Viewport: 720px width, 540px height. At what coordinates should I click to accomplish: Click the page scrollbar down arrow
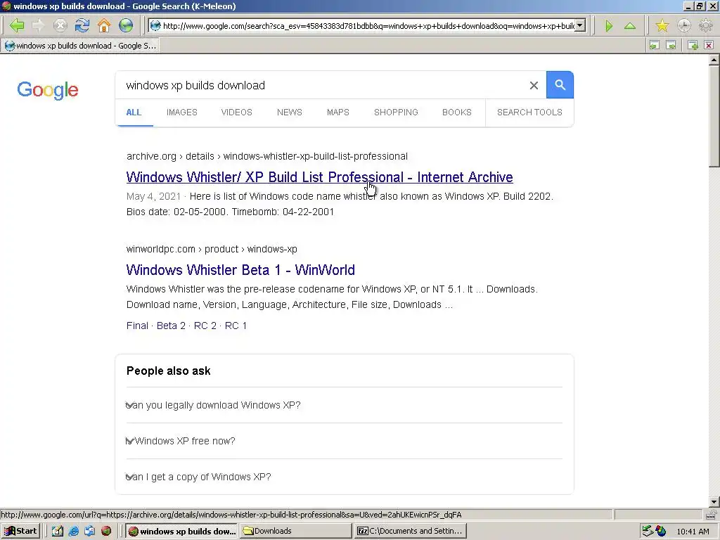click(x=714, y=502)
